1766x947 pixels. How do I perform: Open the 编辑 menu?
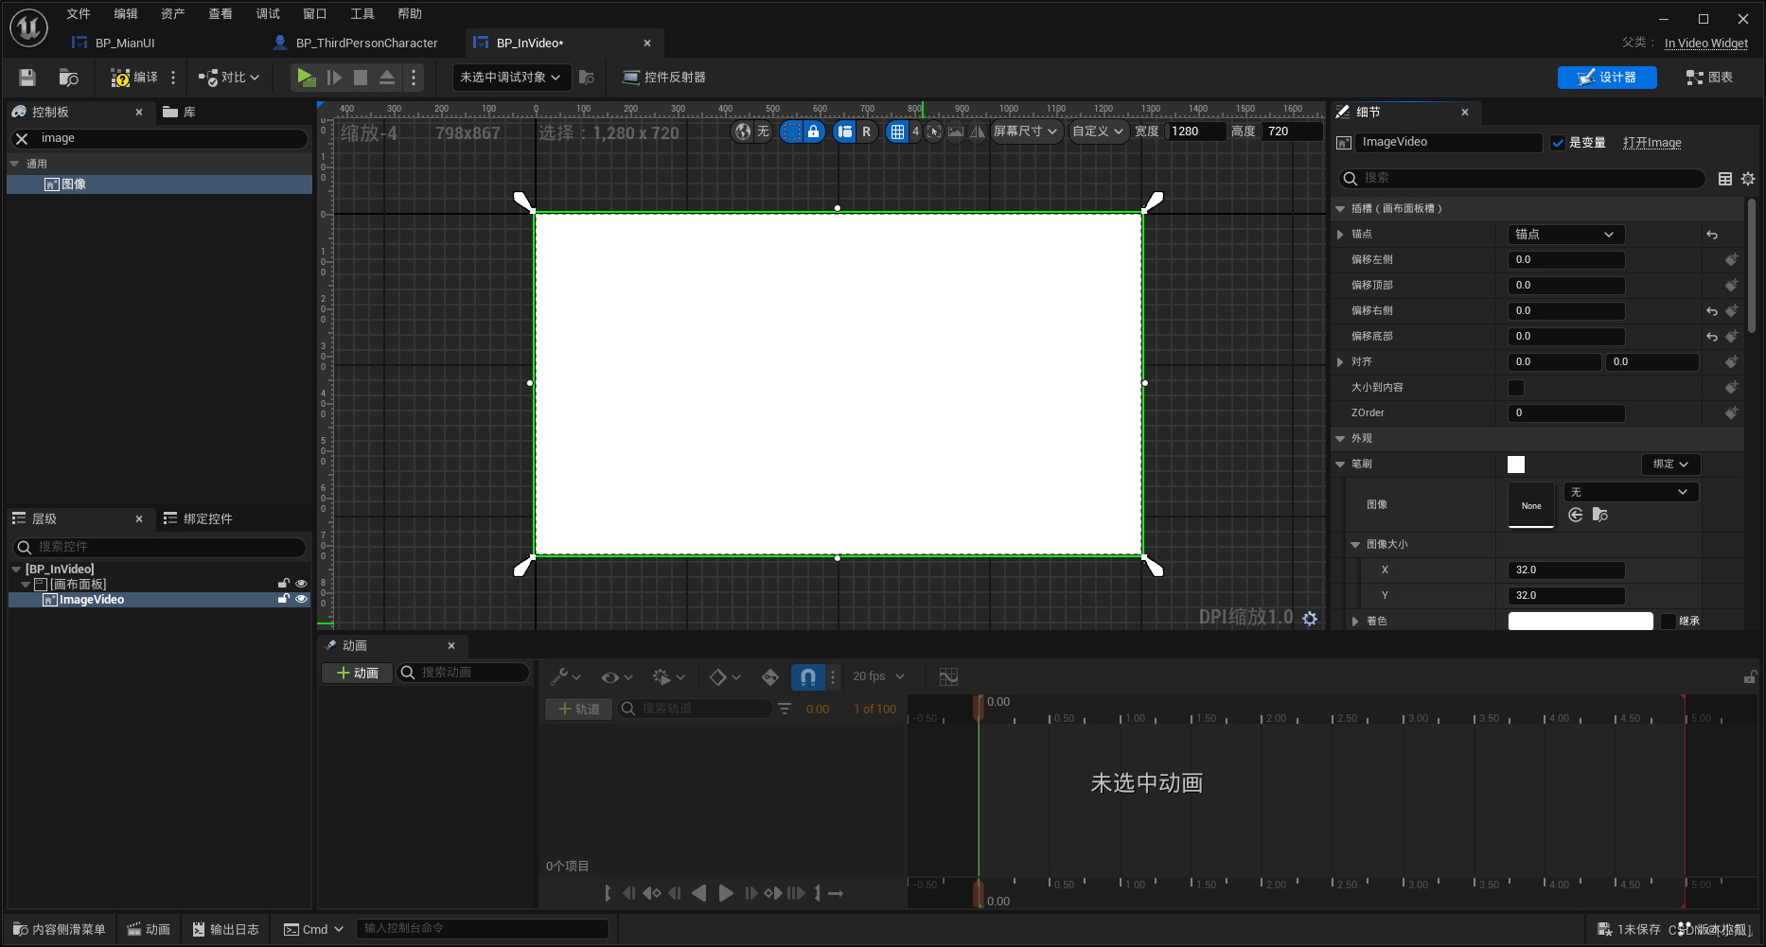[126, 13]
